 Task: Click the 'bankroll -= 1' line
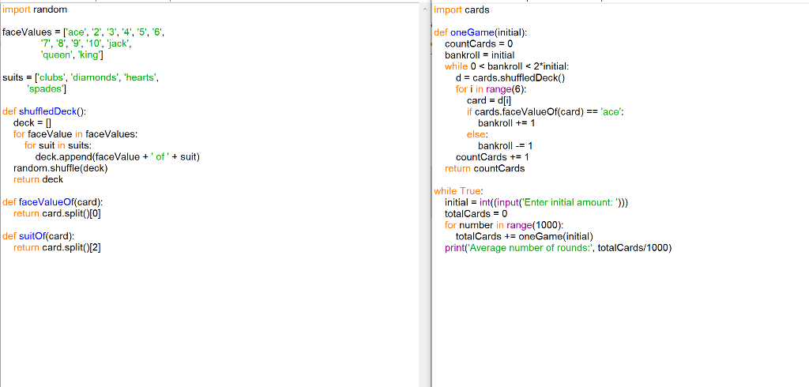506,146
